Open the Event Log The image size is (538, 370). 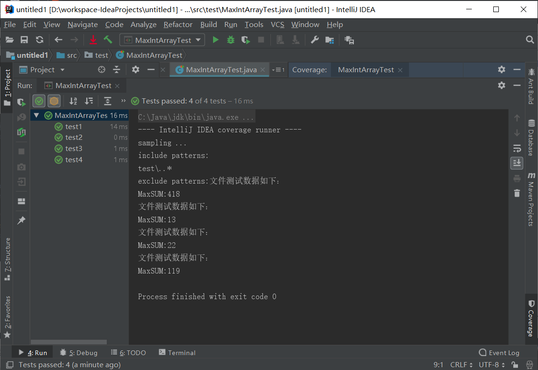point(499,352)
